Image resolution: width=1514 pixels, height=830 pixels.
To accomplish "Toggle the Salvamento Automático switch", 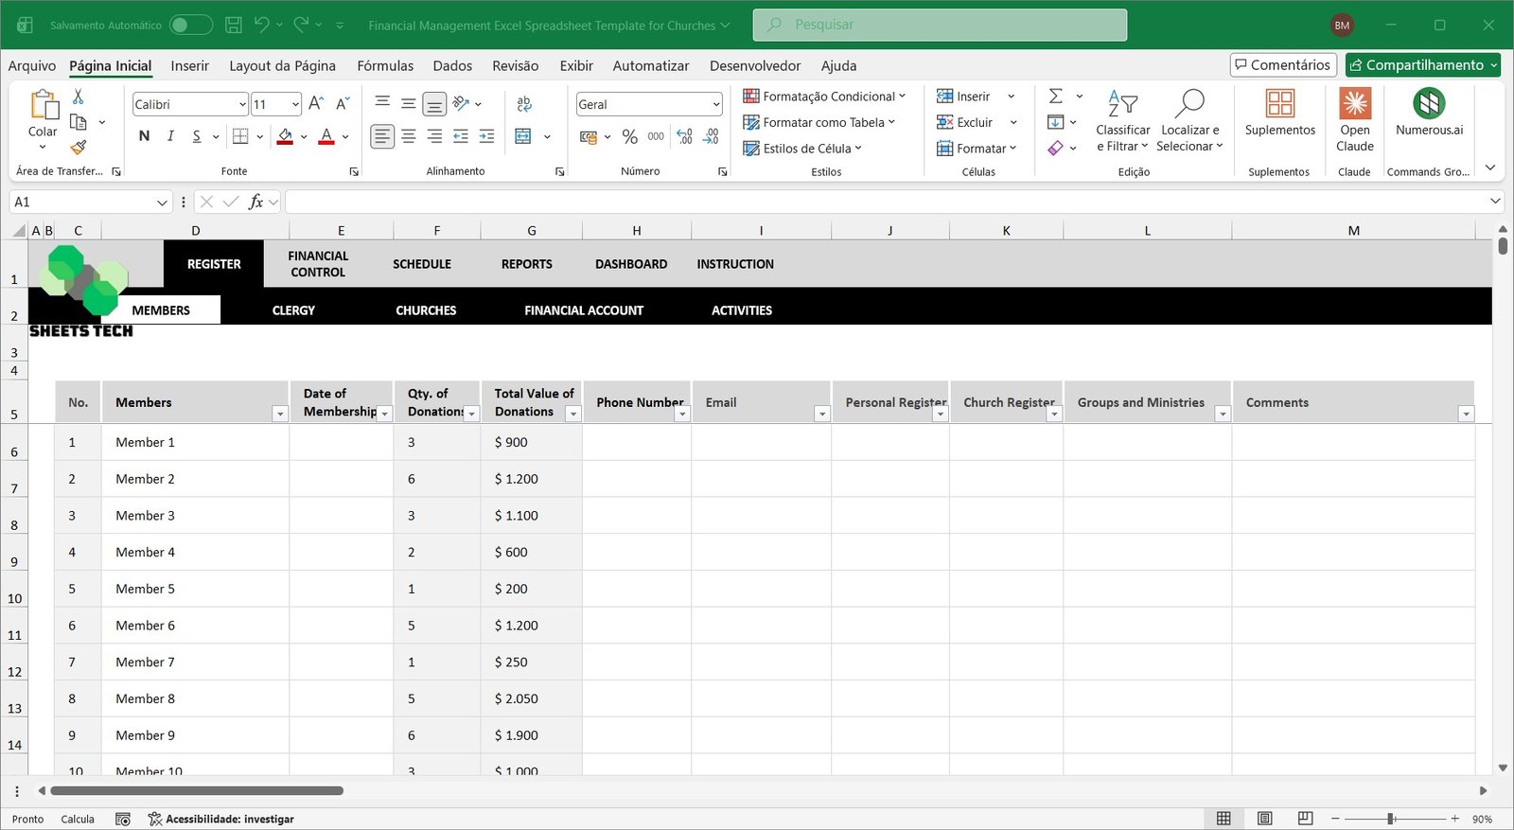I will coord(190,26).
